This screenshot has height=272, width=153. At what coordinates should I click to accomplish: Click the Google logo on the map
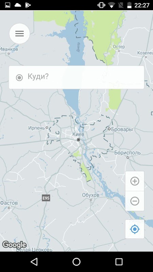[14, 245]
